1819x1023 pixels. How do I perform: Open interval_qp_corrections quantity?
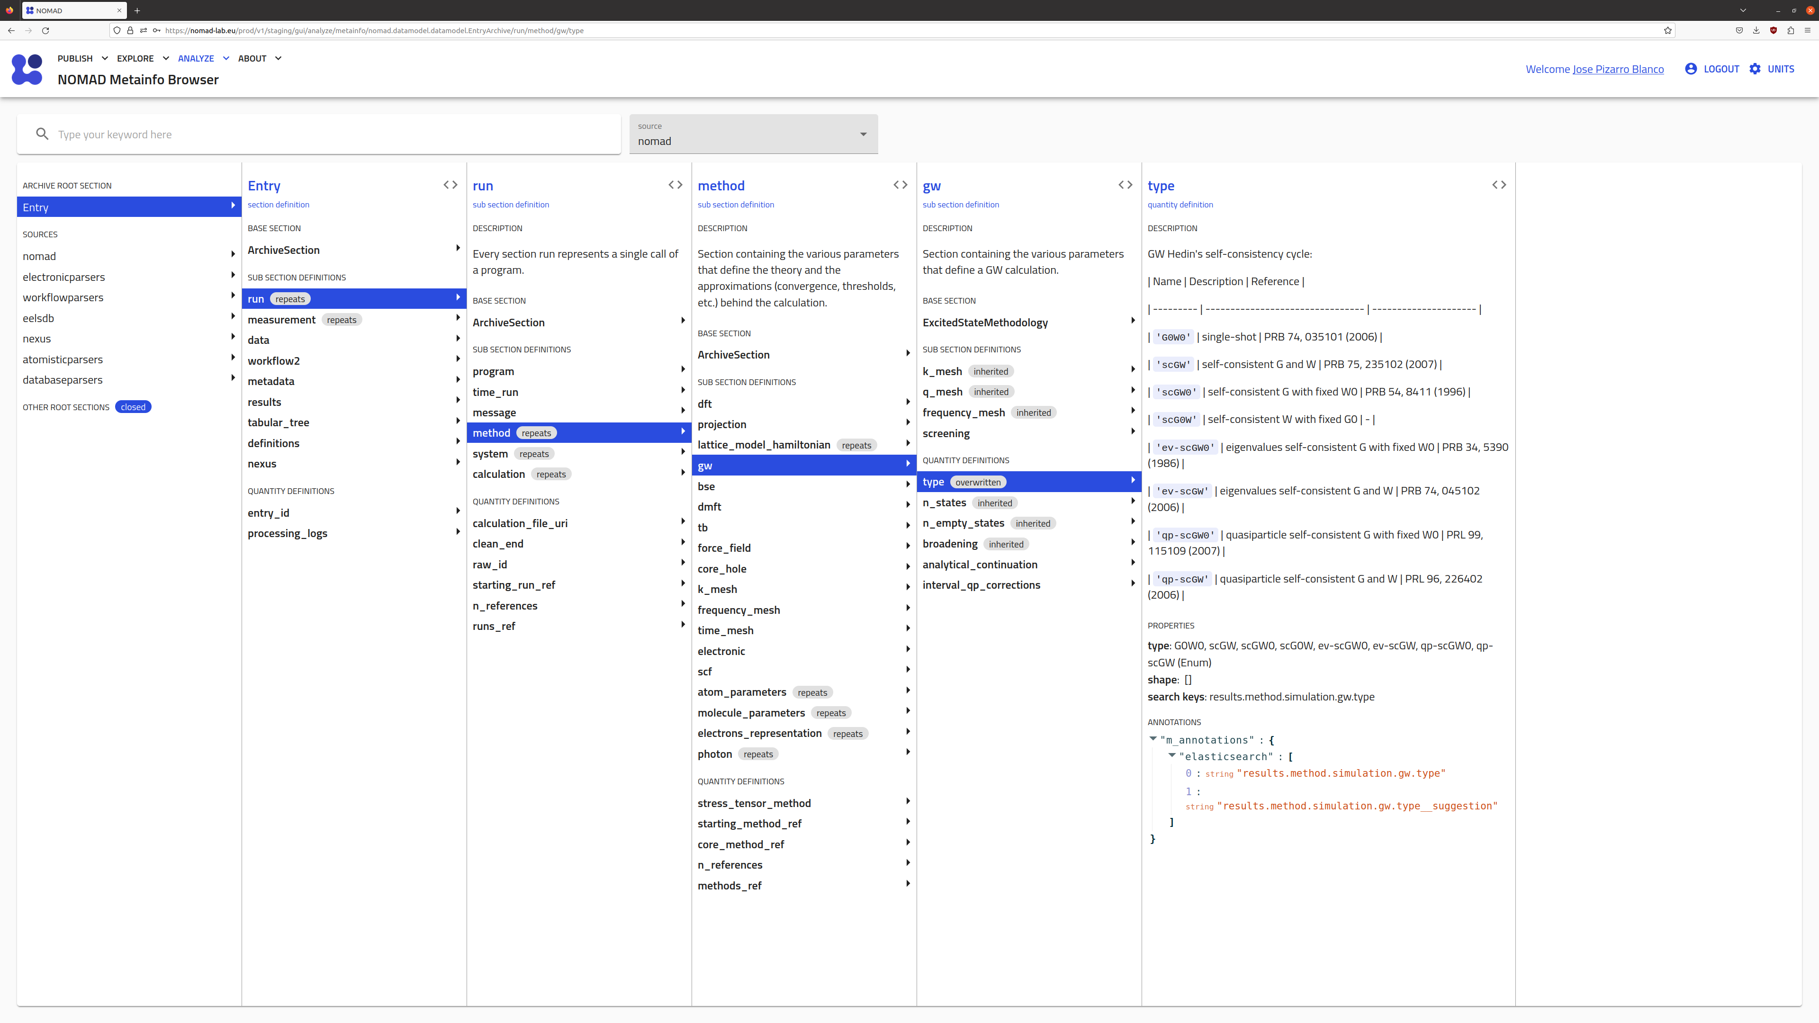1029,585
